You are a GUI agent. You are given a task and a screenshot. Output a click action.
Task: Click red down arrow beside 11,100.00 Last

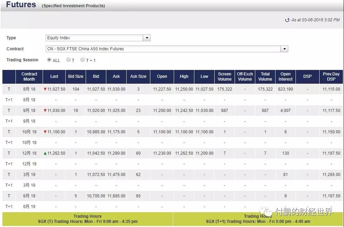pyautogui.click(x=45, y=132)
